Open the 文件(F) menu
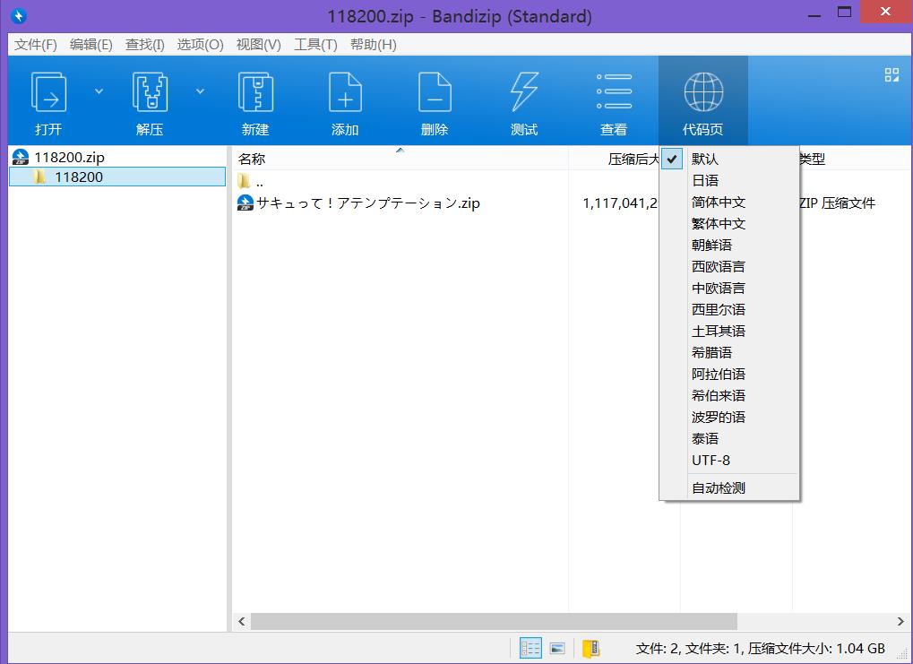The height and width of the screenshot is (664, 913). coord(36,45)
